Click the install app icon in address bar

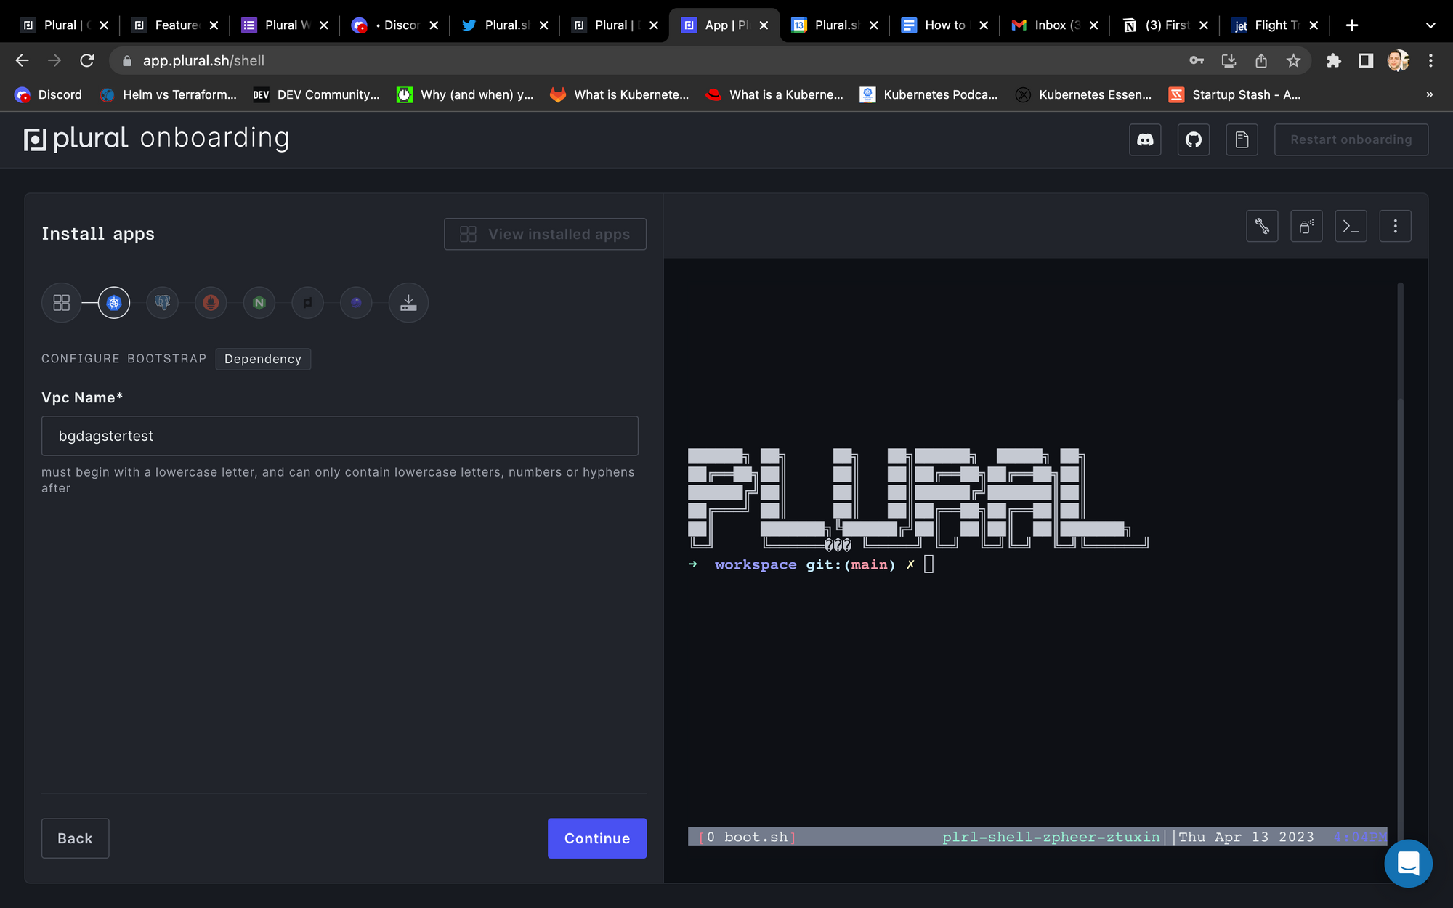click(x=1229, y=60)
